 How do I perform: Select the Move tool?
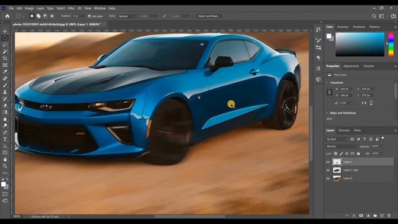pos(5,31)
